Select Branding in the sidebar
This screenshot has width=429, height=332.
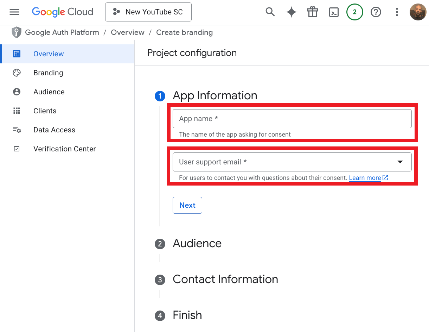[x=48, y=73]
